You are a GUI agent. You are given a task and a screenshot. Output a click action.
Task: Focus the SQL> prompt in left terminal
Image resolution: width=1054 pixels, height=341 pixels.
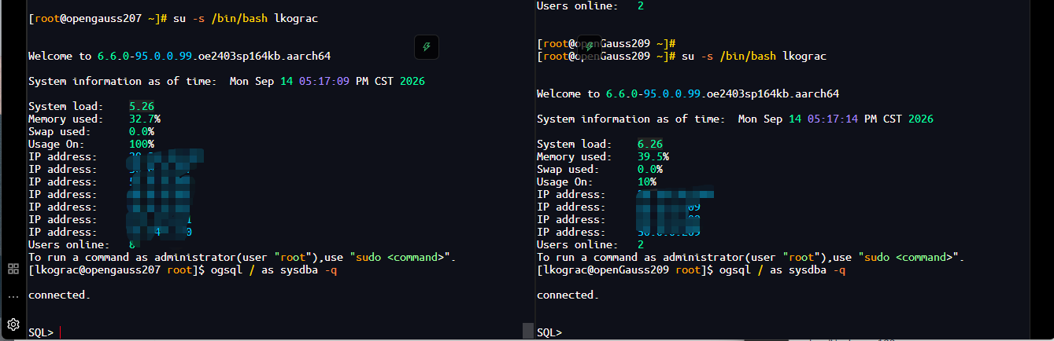[41, 332]
